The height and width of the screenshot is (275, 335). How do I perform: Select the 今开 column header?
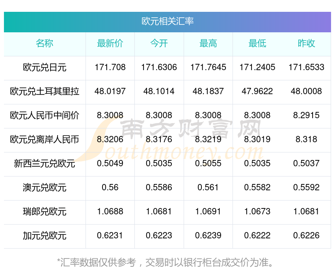tap(159, 43)
